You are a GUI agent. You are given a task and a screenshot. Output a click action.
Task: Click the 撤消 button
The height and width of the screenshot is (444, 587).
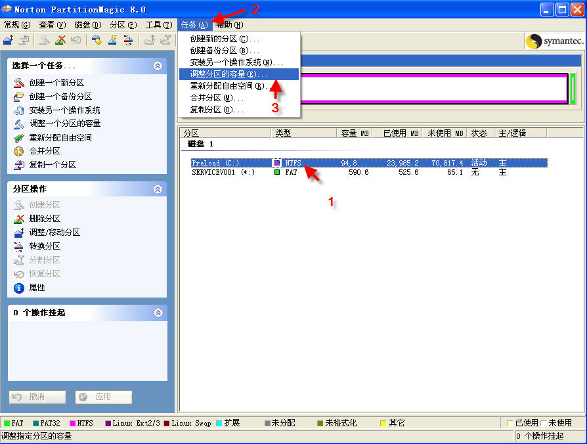37,397
